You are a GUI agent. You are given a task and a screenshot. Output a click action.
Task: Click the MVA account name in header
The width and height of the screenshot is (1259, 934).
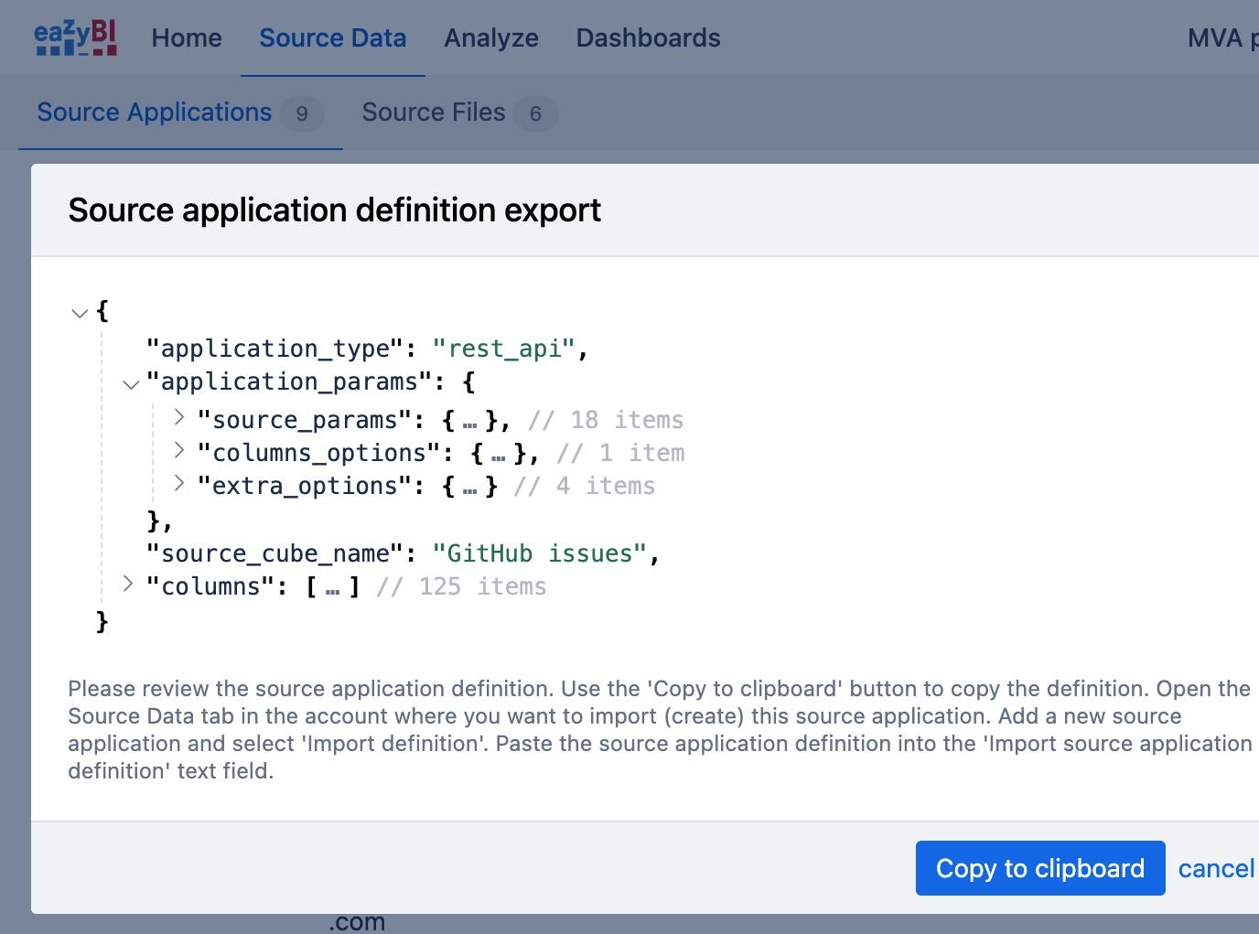tap(1222, 38)
